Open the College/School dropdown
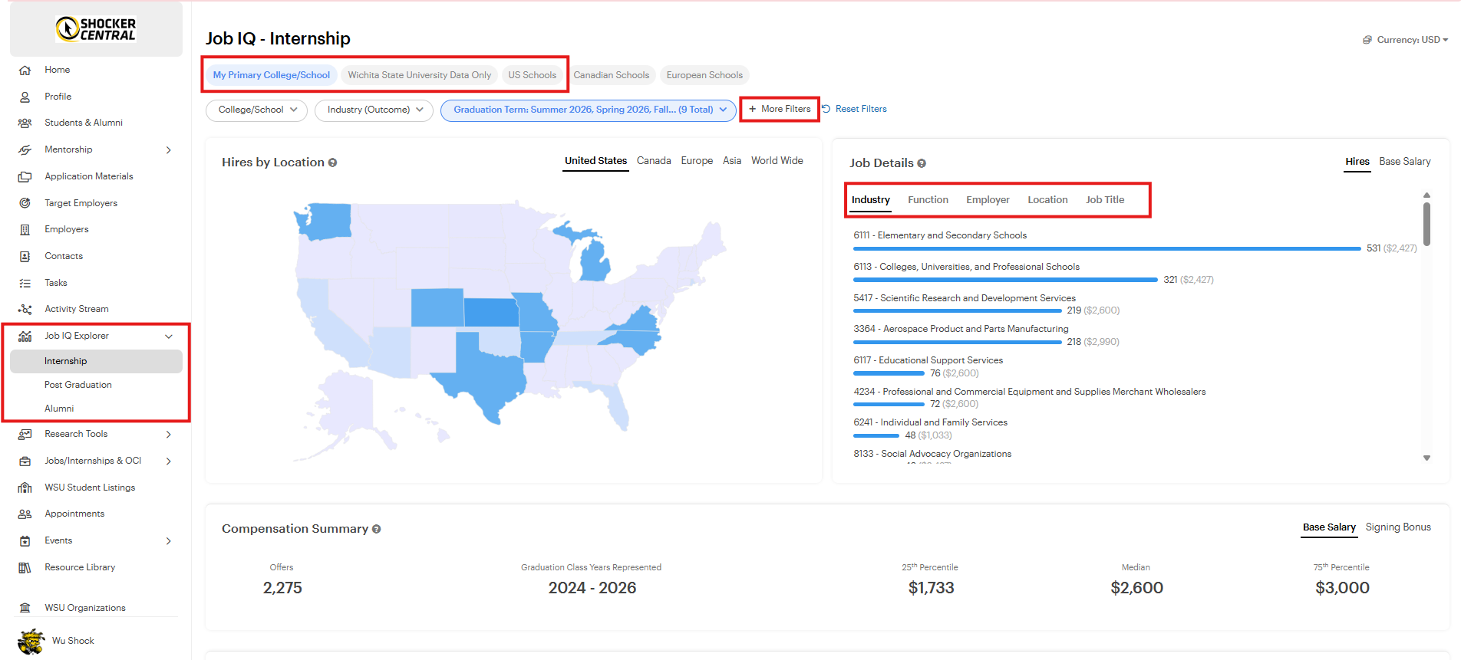 (x=256, y=110)
